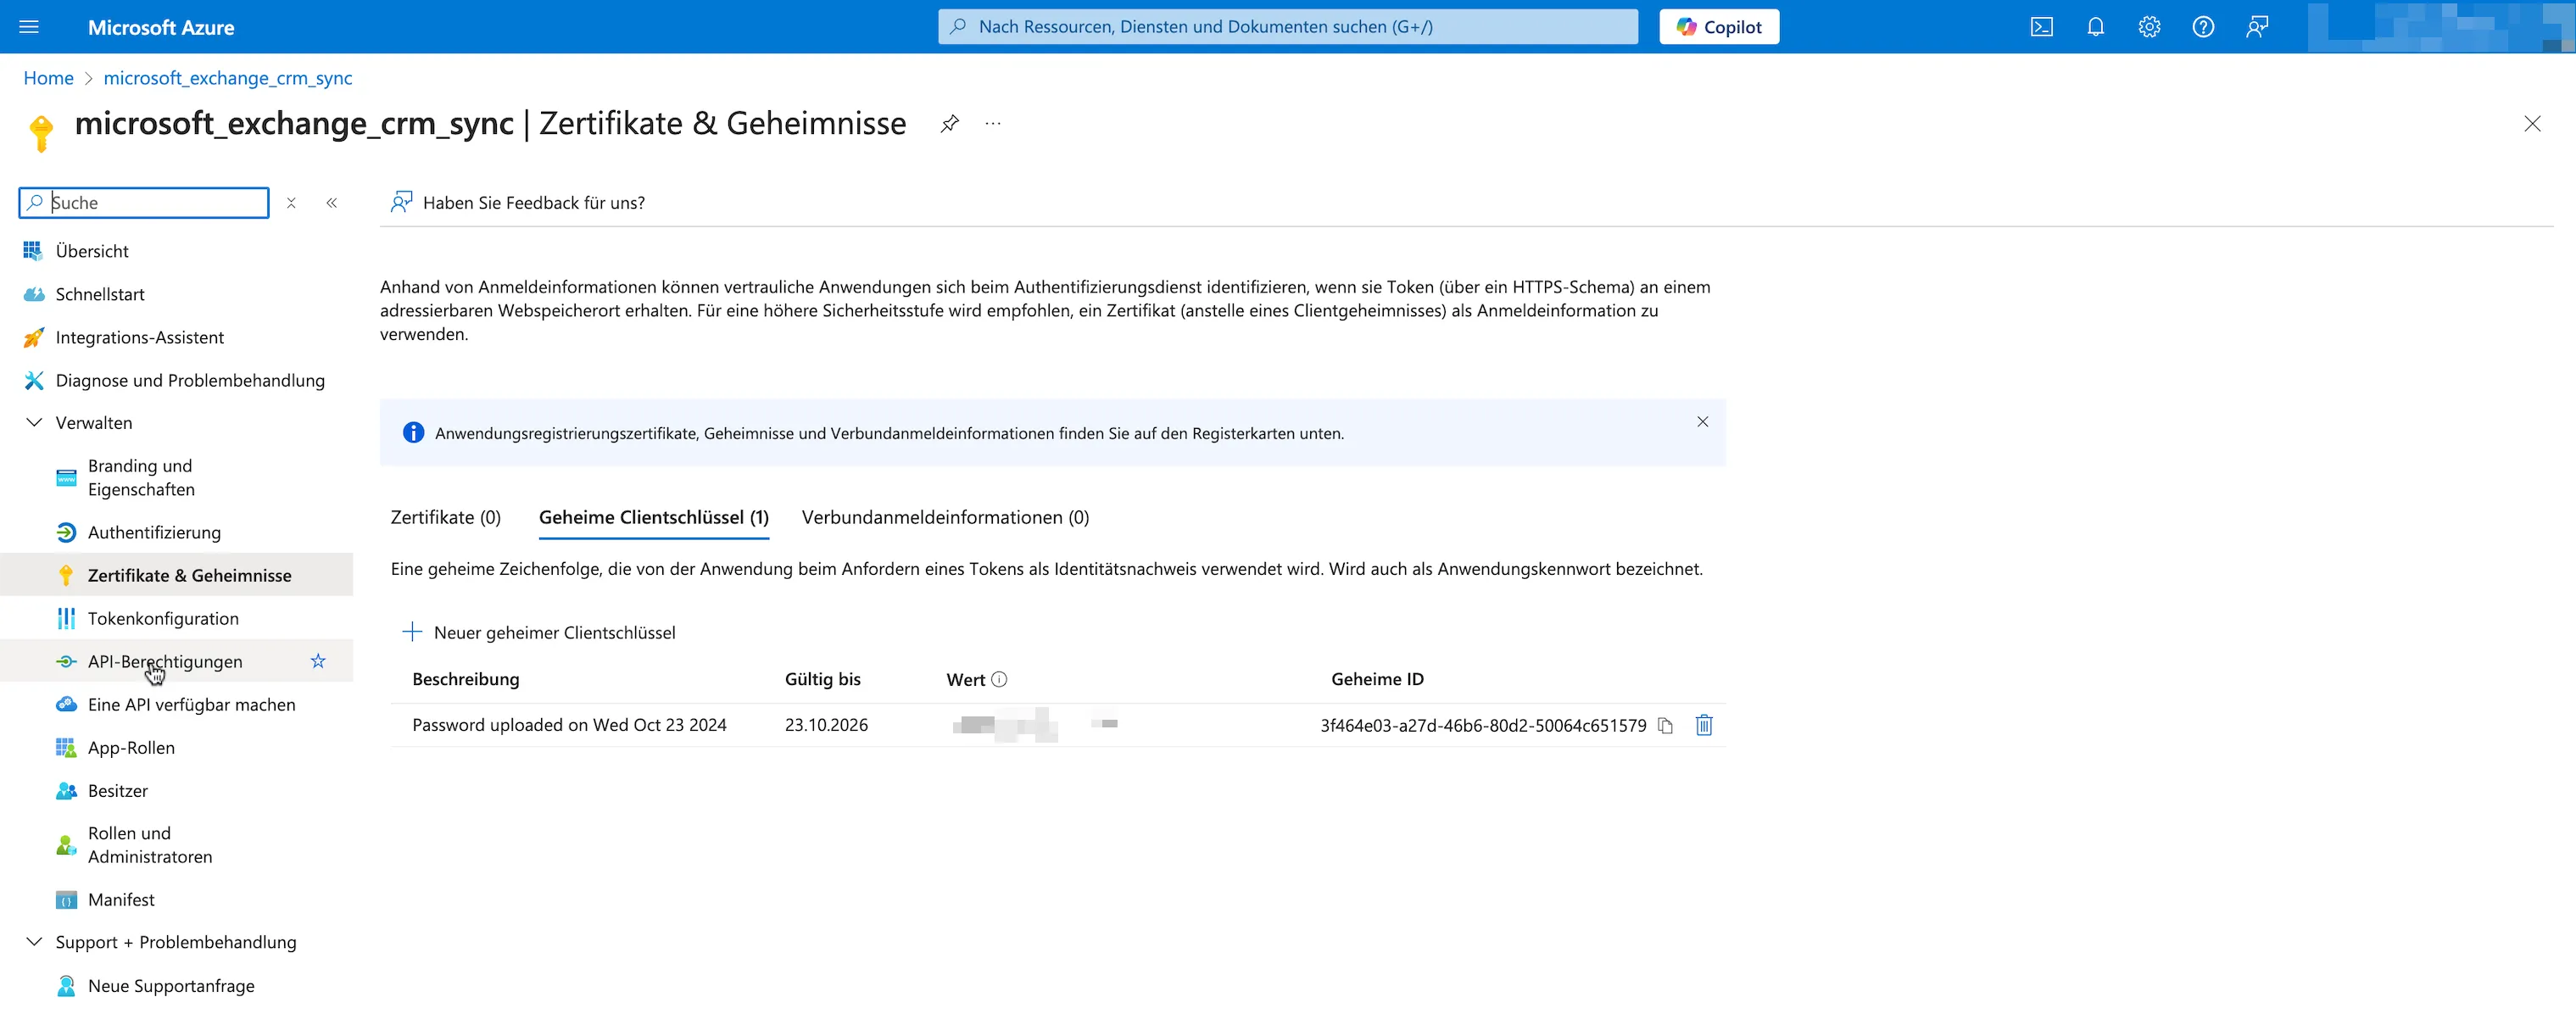Open microsoft_exchange_crm_sync breadcrumb link
The width and height of the screenshot is (2576, 1036).
pos(228,78)
